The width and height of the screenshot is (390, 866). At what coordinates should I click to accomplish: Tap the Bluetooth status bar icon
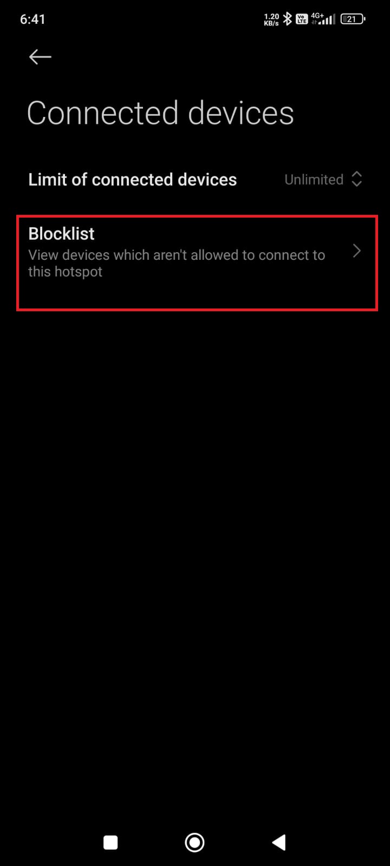pyautogui.click(x=288, y=19)
